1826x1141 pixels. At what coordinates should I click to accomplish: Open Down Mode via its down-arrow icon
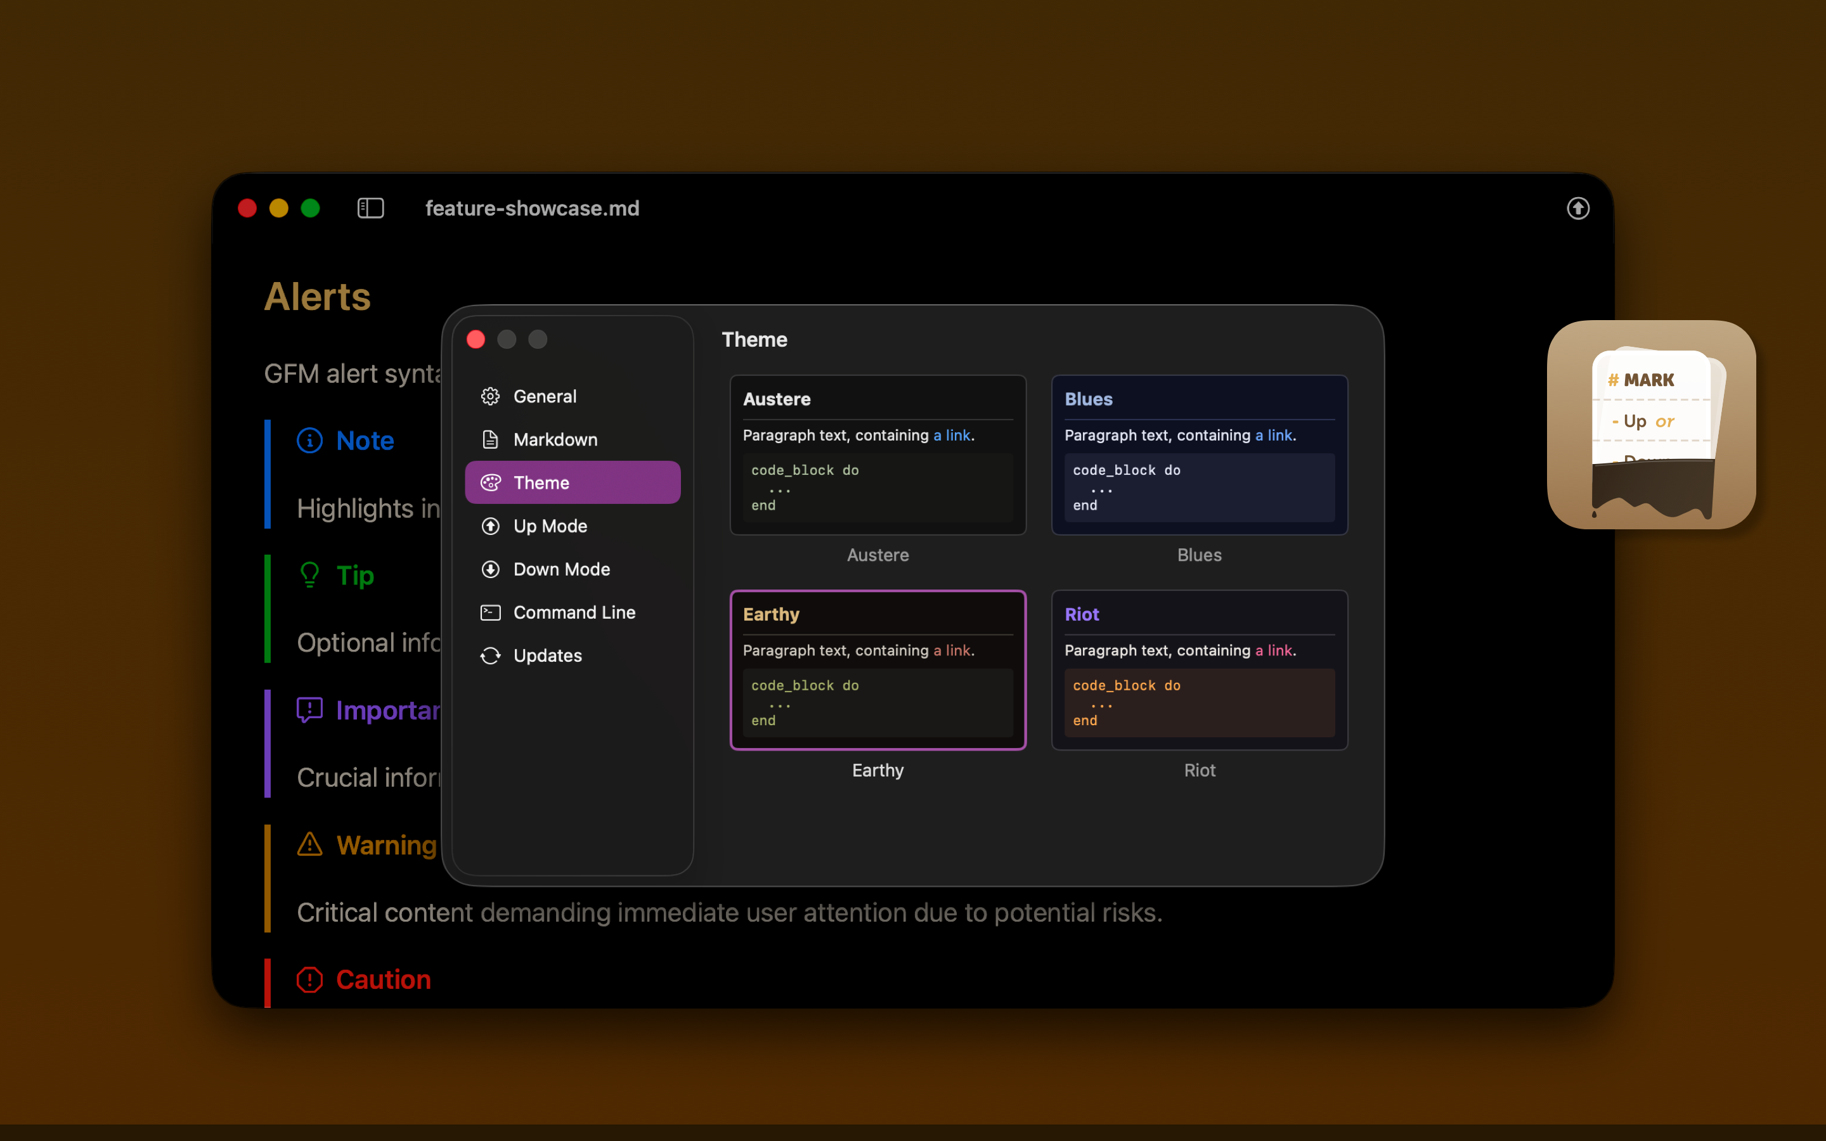[489, 569]
